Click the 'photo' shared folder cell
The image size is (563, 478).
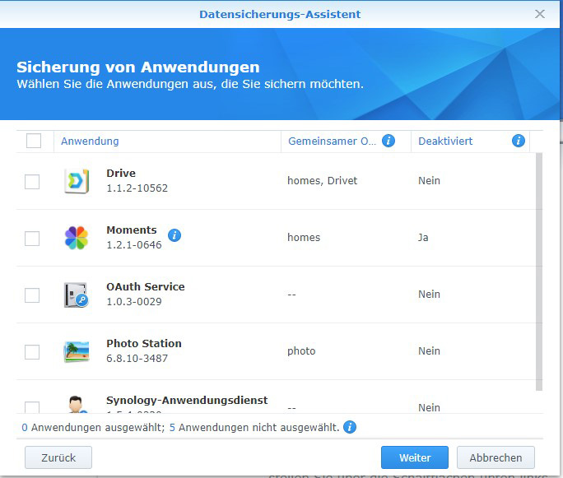click(301, 351)
